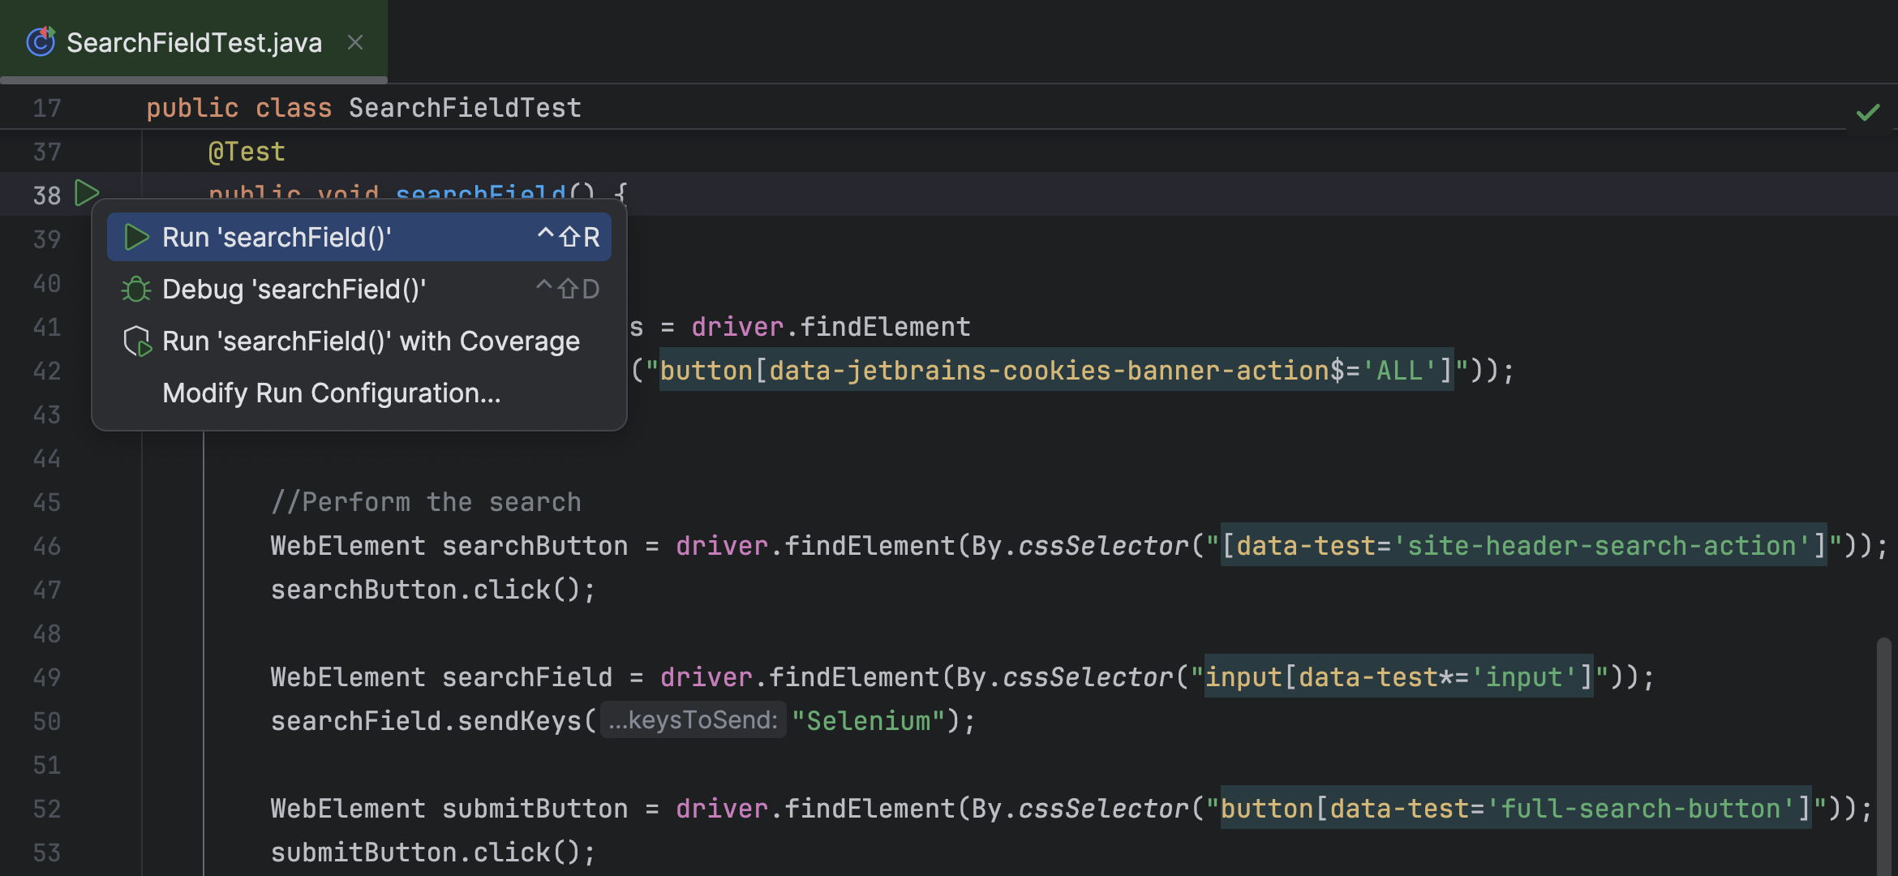Click the keysToSend parameter hint inlay

(x=693, y=719)
